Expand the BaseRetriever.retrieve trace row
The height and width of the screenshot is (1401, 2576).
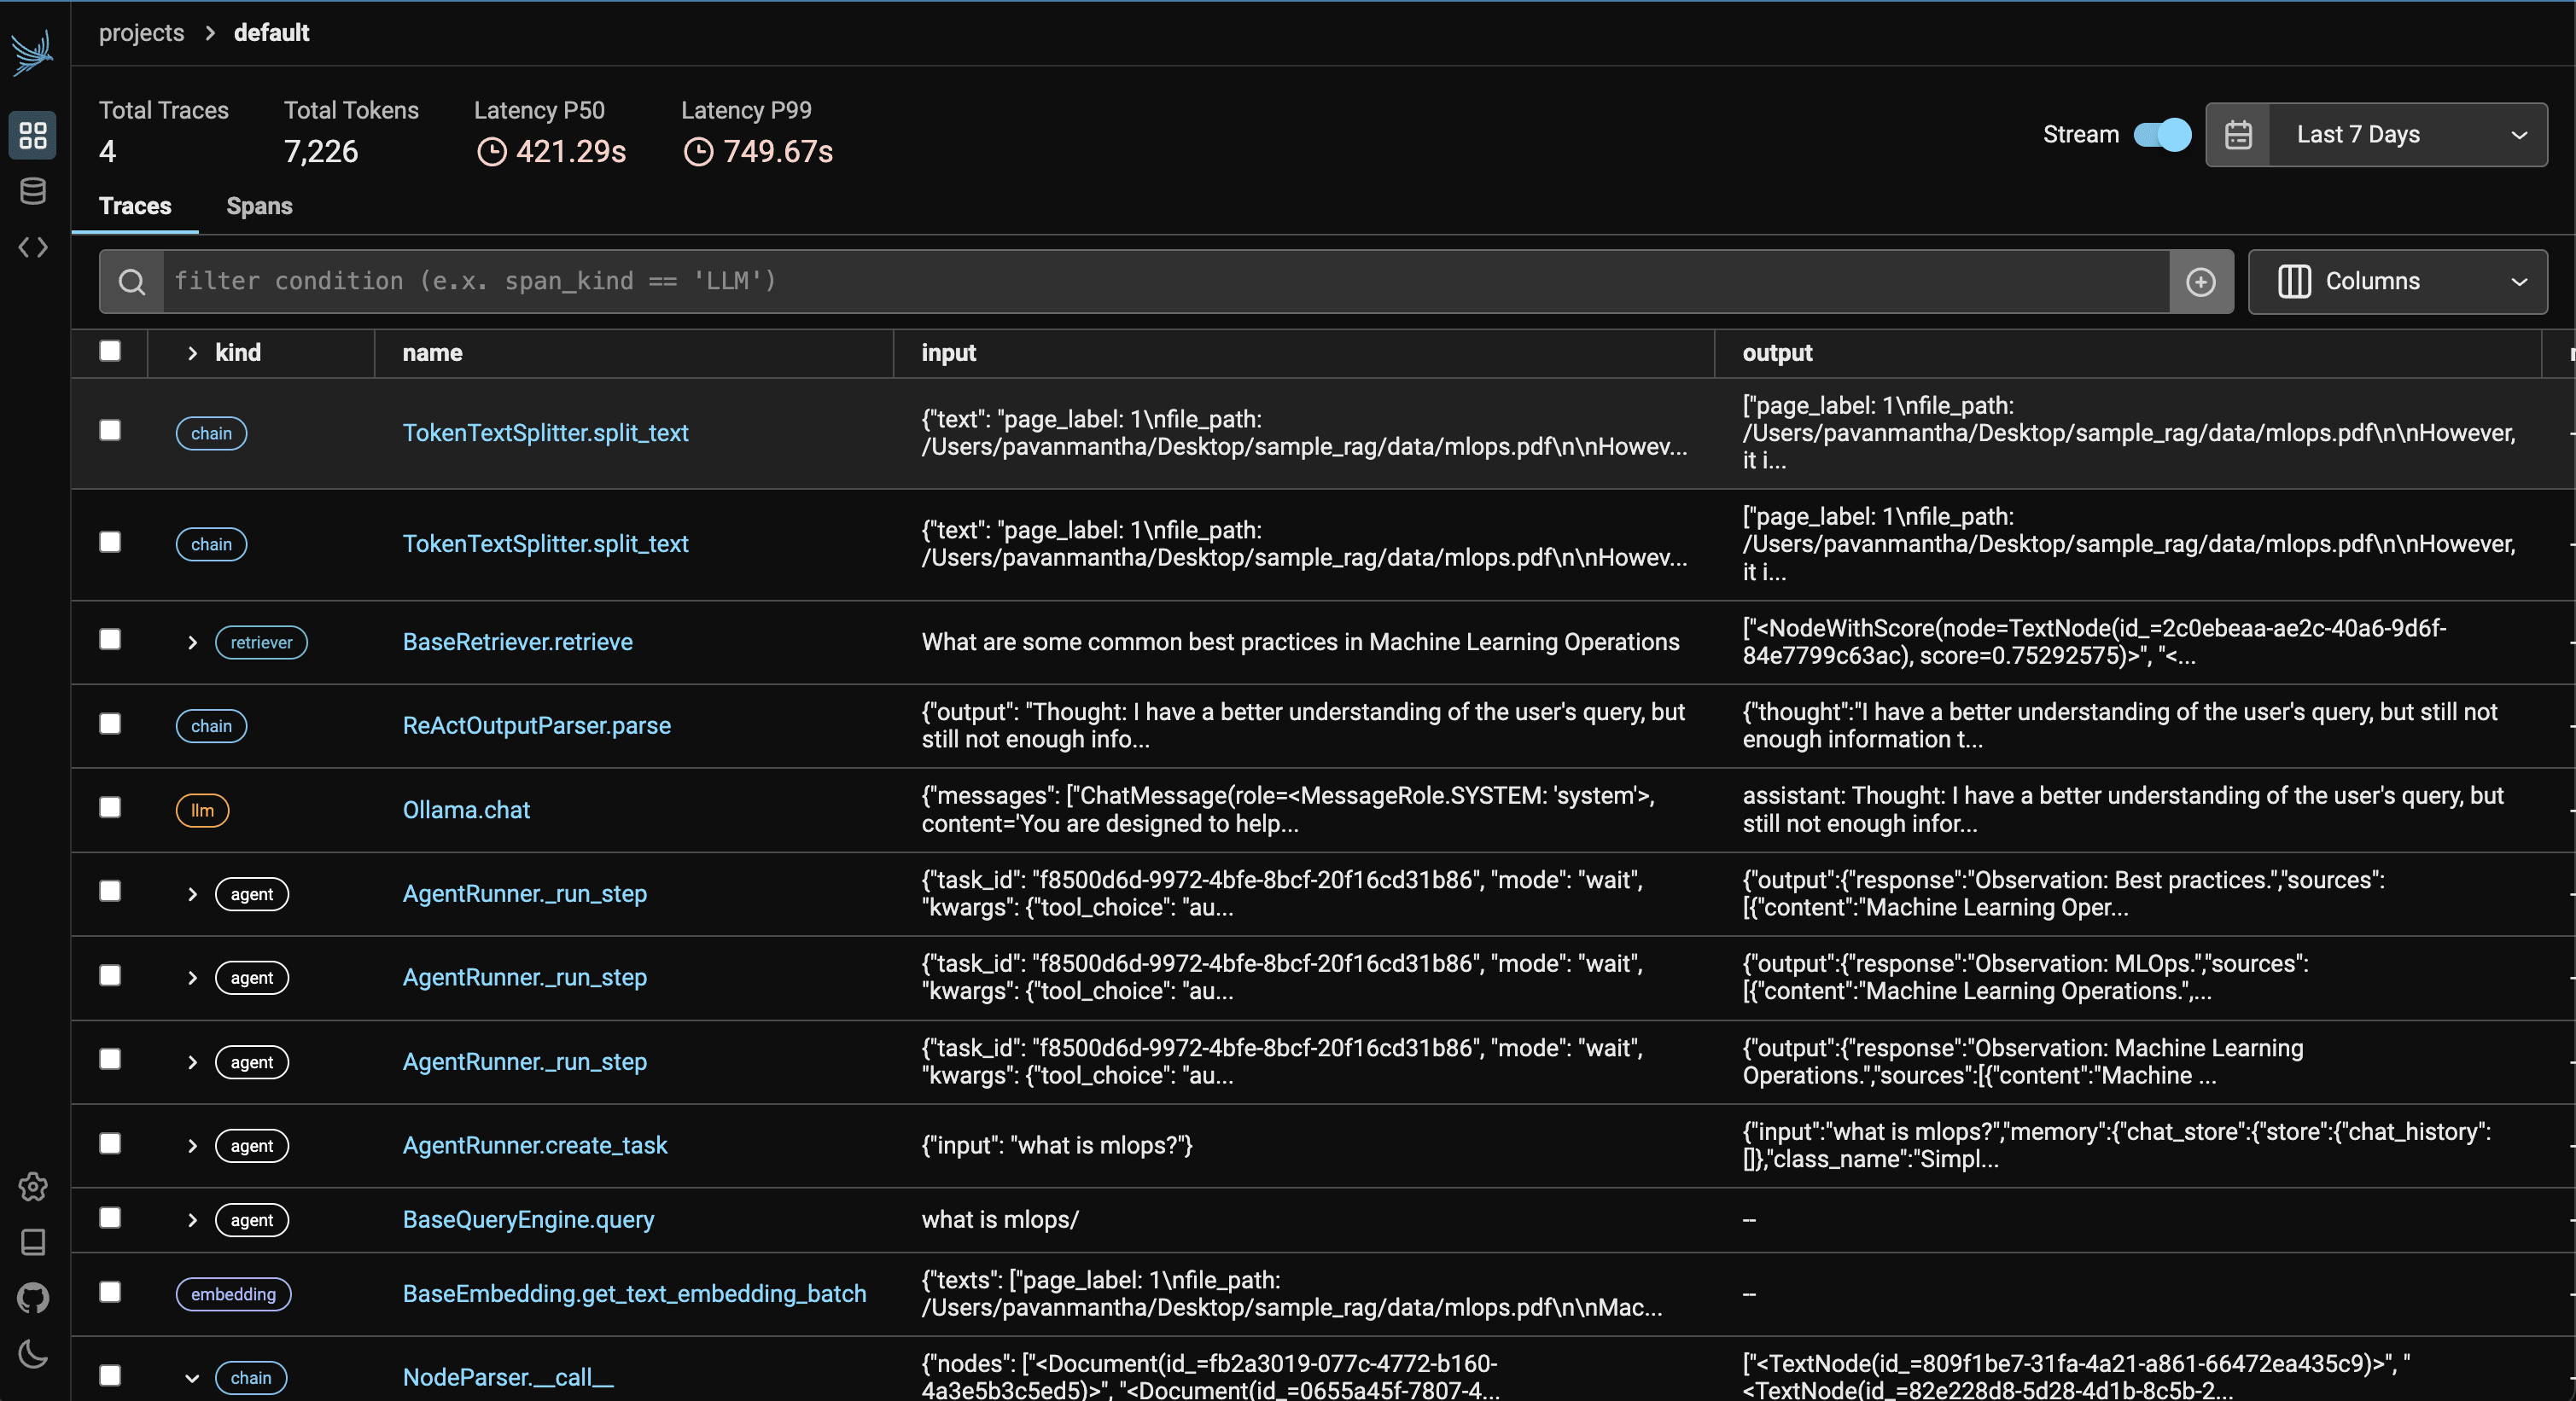coord(192,642)
